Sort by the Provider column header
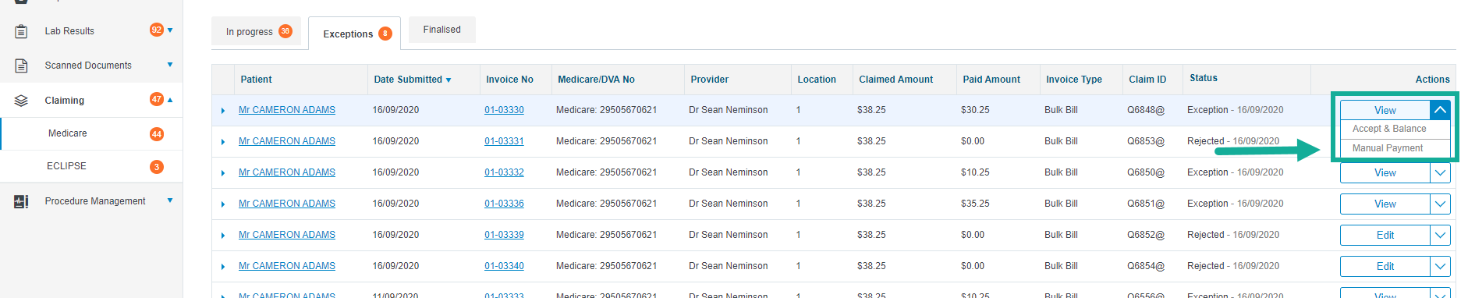Screen dimensions: 1468x298 point(709,80)
